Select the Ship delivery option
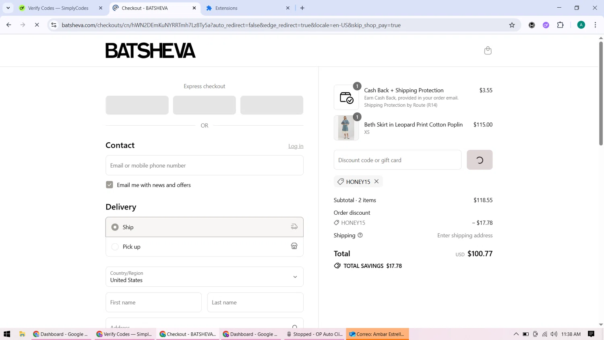The height and width of the screenshot is (340, 604). [204, 227]
